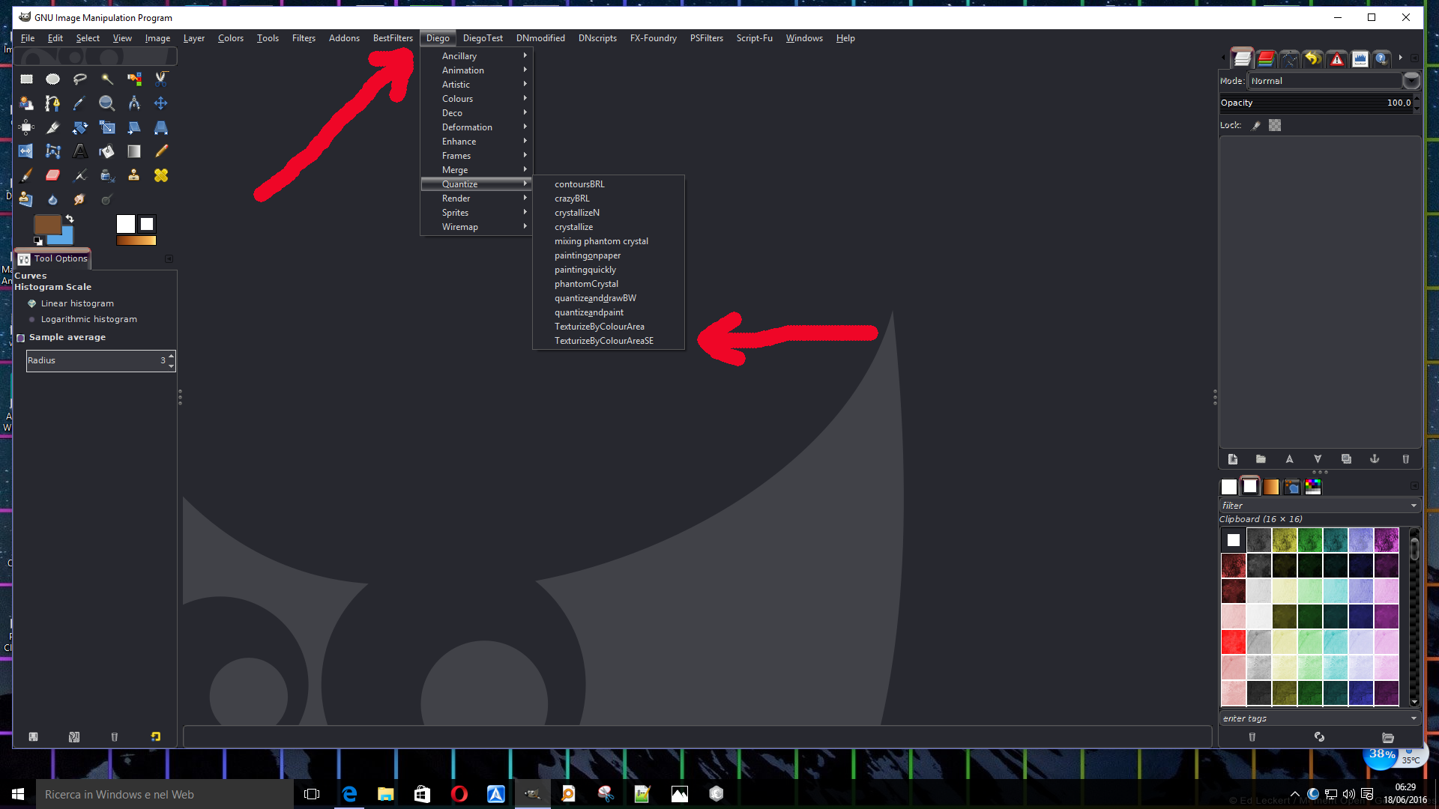Image resolution: width=1439 pixels, height=809 pixels.
Task: Toggle lock alpha channel checkerboard icon
Action: pyautogui.click(x=1275, y=126)
